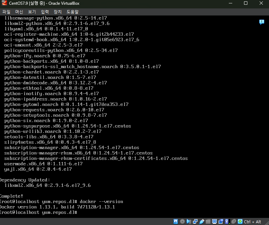
Task: Click the 'usermode.x86_64 0:1.111-6.el7' line
Action: pos(43,164)
